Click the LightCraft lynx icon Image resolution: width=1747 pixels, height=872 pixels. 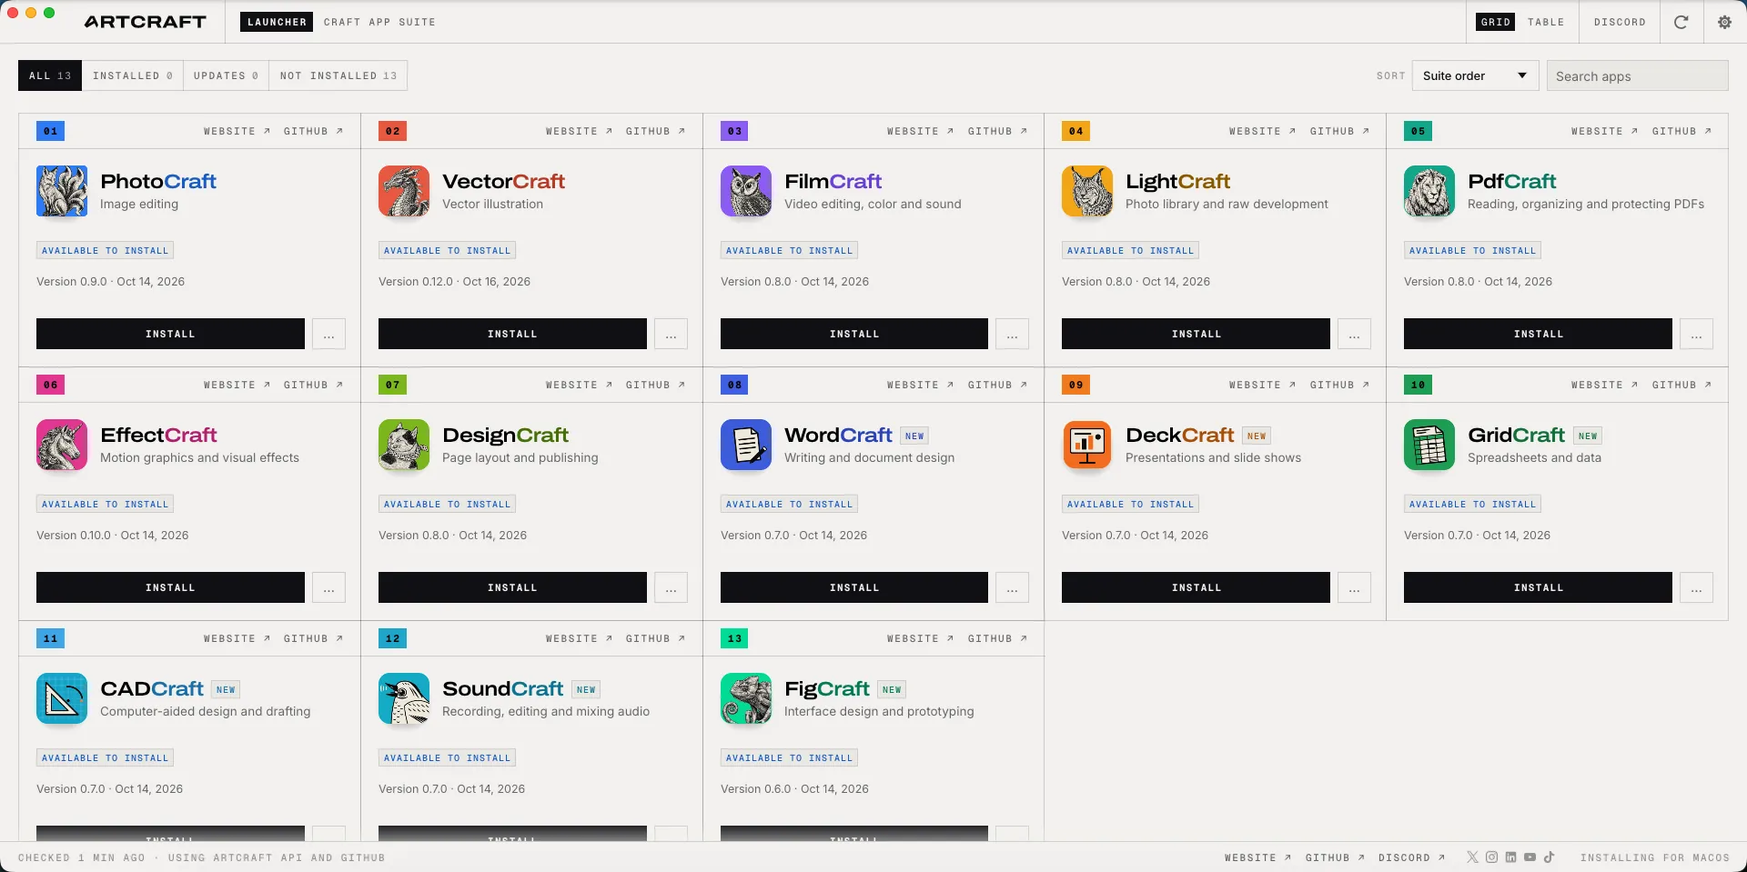point(1087,191)
